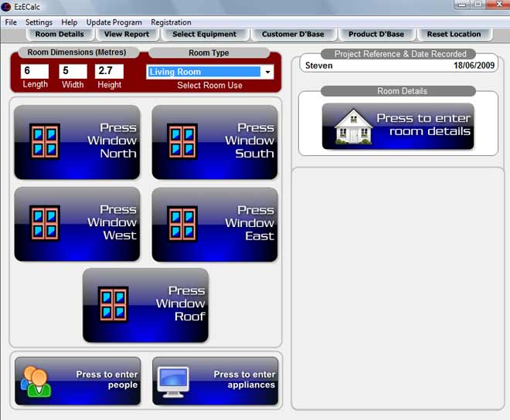Click the North window icon
Image resolution: width=510 pixels, height=420 pixels.
(45, 141)
